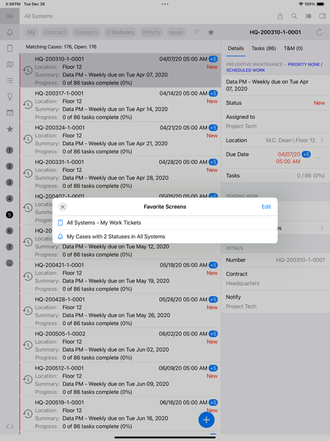Tap the light bulb sidebar icon
330x441 pixels.
coord(10,96)
